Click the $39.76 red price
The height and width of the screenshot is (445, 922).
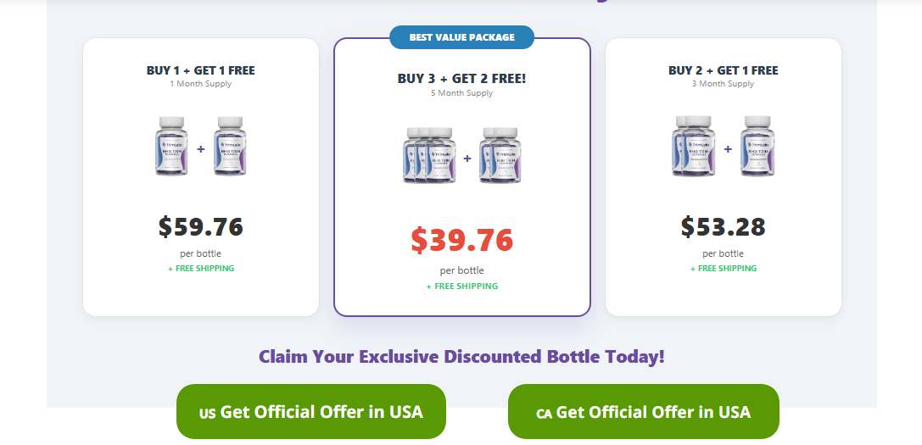(461, 240)
